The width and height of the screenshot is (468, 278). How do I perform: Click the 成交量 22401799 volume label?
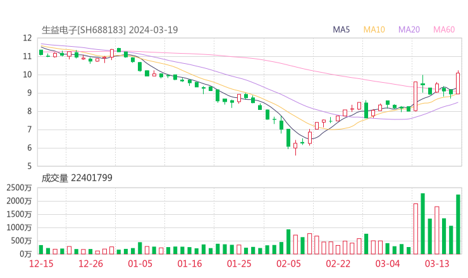(x=77, y=178)
